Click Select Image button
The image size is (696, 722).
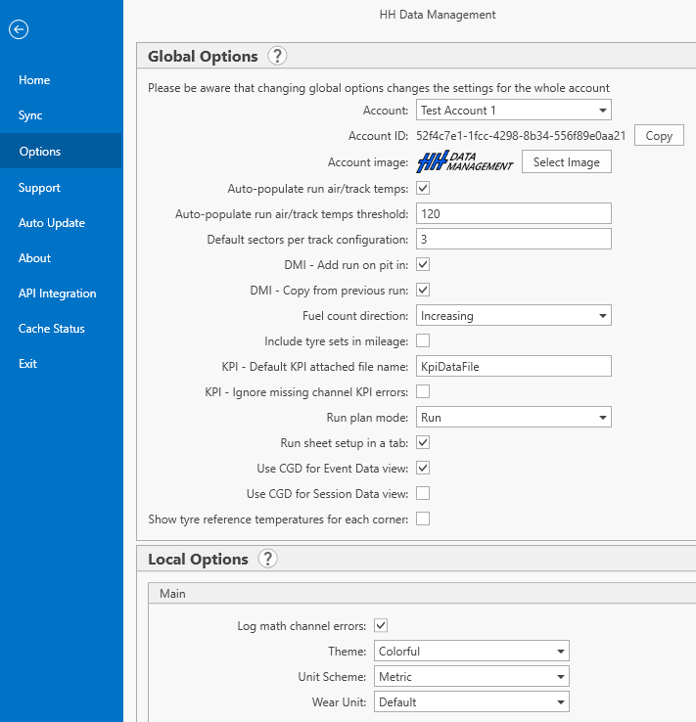point(566,162)
